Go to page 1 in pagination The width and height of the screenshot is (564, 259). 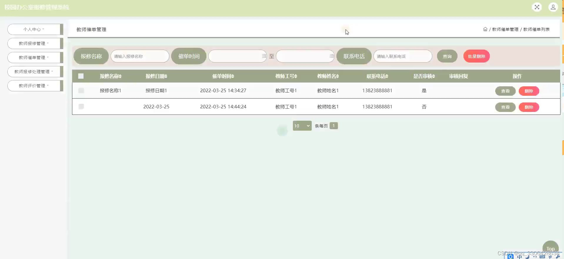pyautogui.click(x=333, y=126)
